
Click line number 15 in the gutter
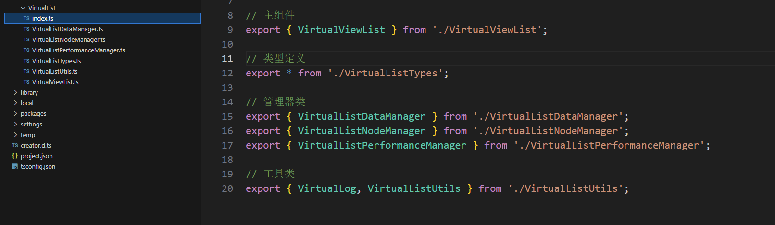(x=227, y=116)
